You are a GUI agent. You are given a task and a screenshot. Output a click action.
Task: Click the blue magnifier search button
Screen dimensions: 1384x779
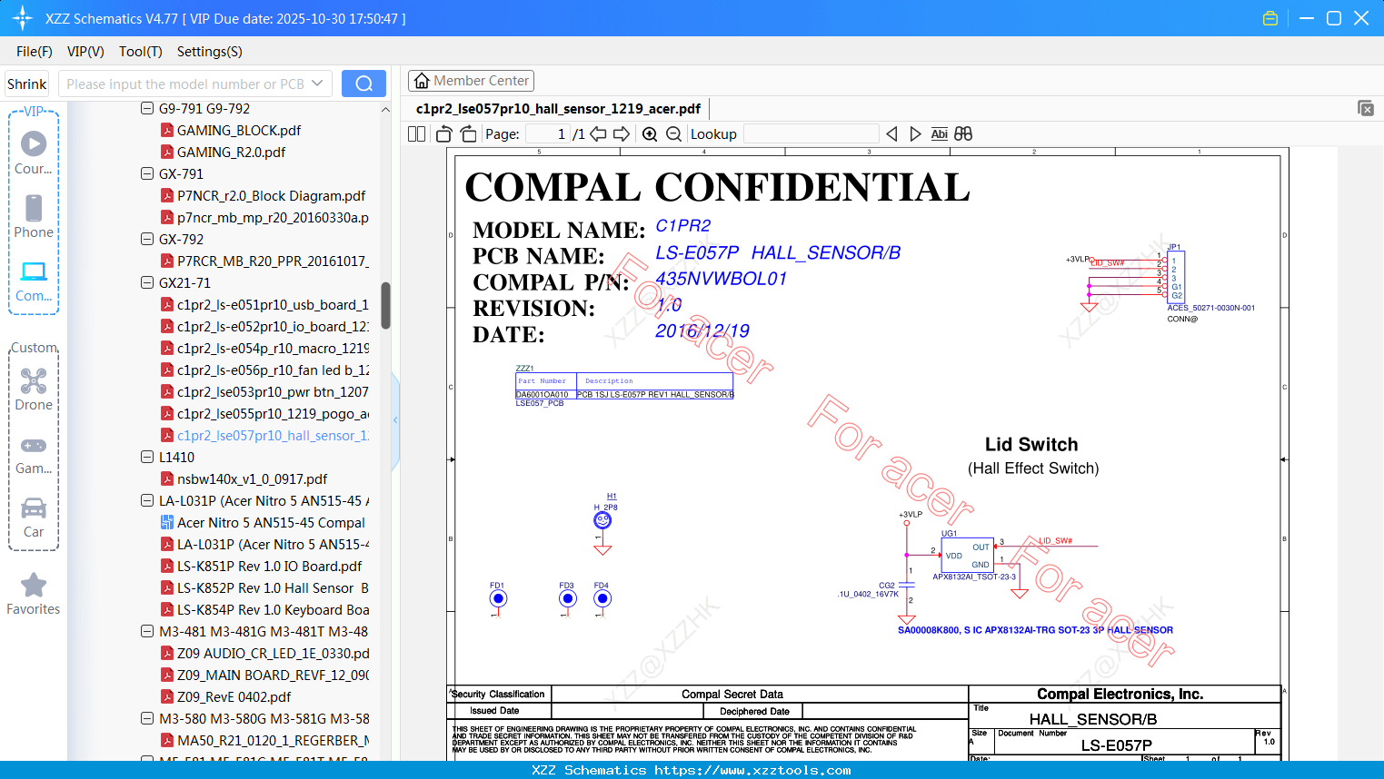(x=363, y=84)
